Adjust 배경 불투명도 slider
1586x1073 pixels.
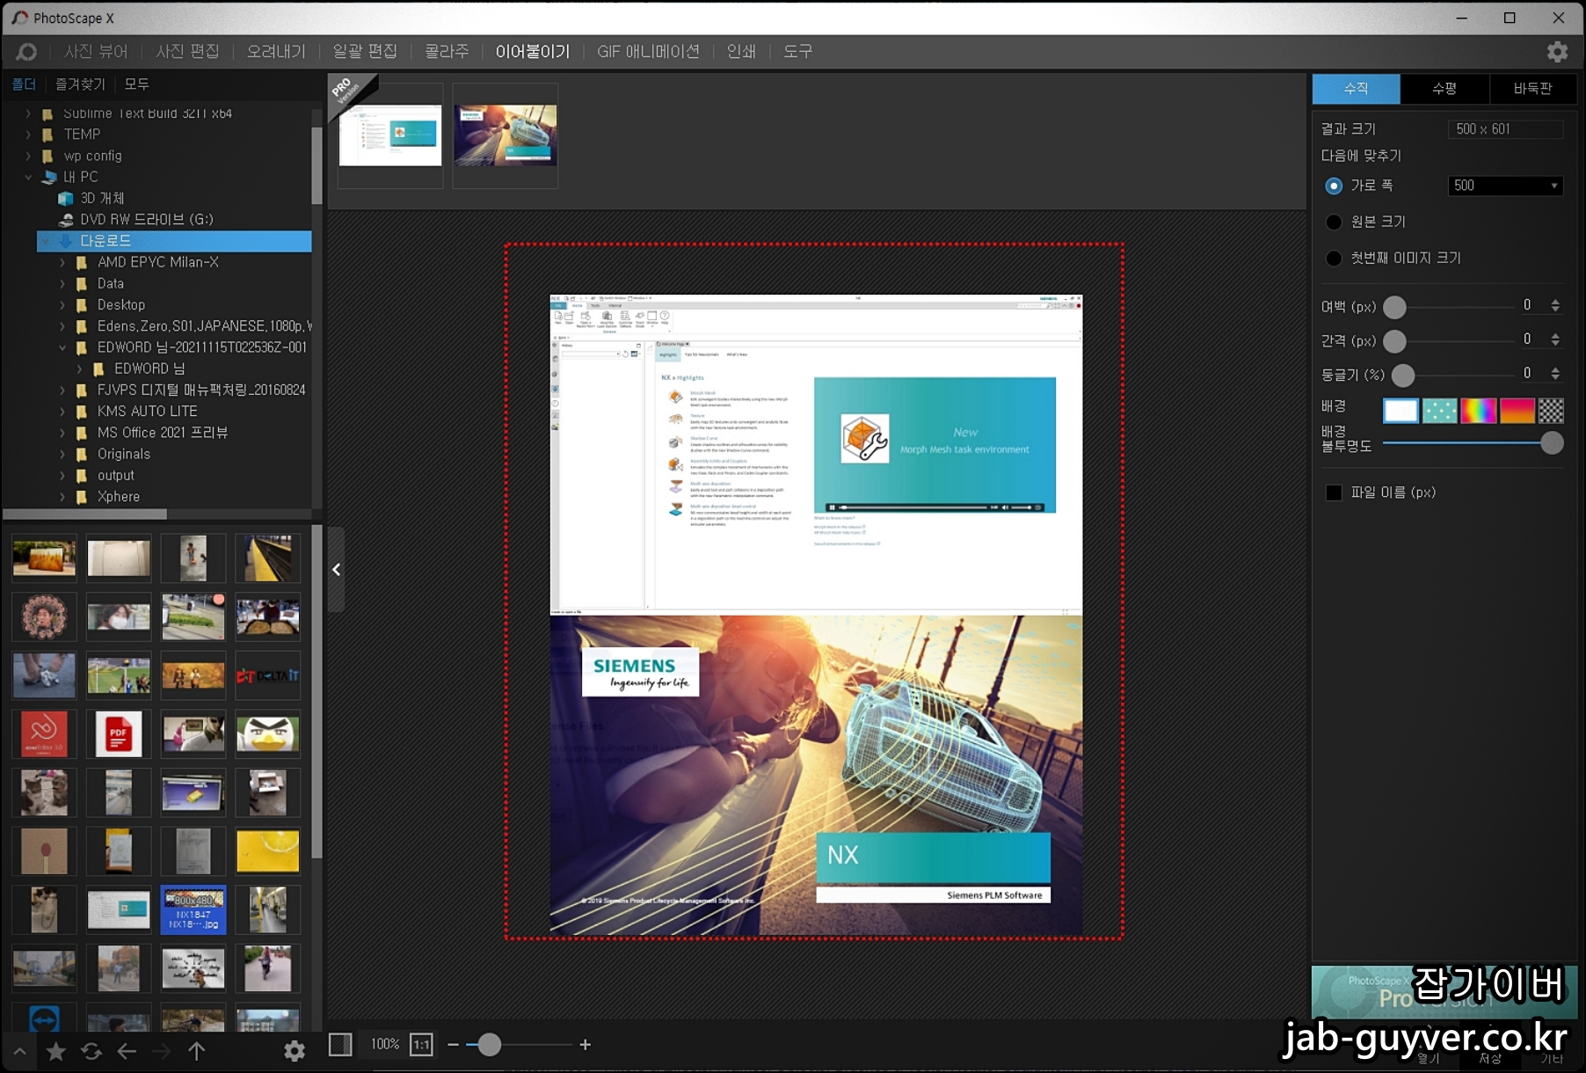point(1552,443)
